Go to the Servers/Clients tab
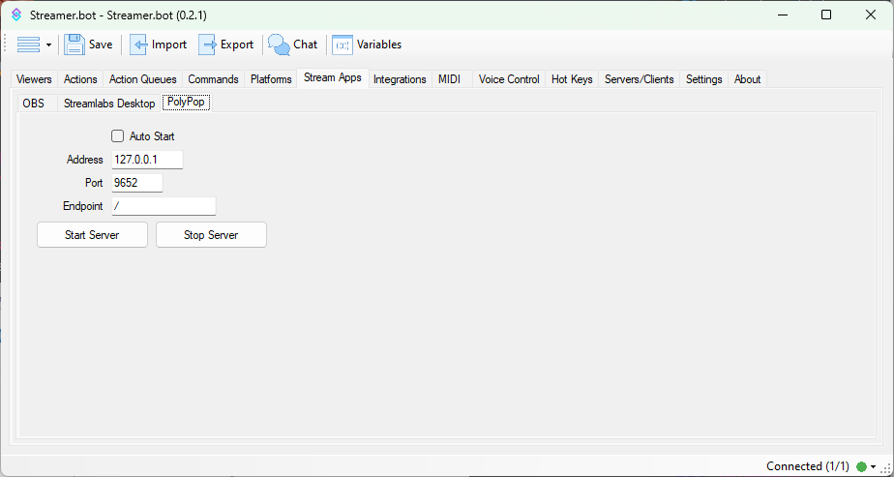 coord(639,79)
